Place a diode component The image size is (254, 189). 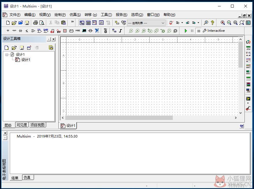point(21,31)
